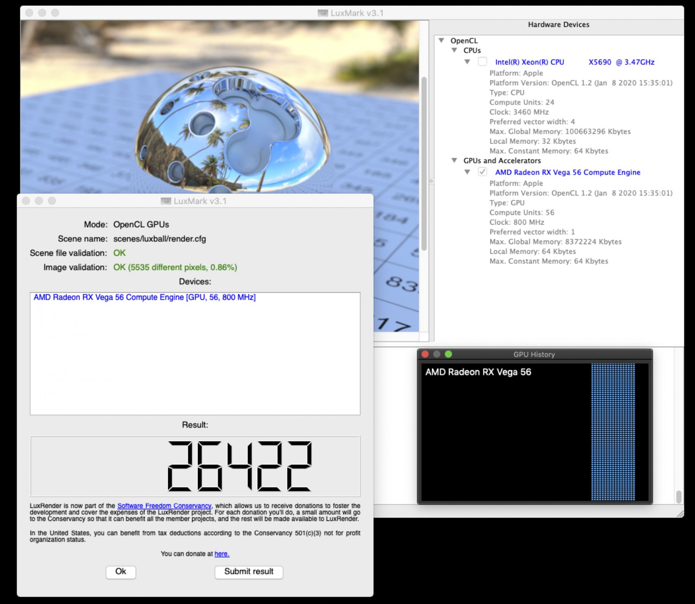This screenshot has height=604, width=695.
Task: Click the splitter handle between render and devices
Action: point(431,181)
